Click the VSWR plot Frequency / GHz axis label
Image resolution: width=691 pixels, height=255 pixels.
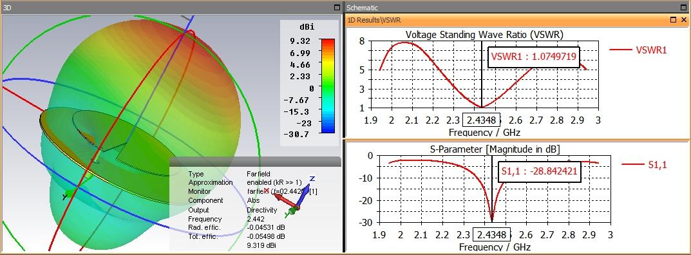coord(484,132)
